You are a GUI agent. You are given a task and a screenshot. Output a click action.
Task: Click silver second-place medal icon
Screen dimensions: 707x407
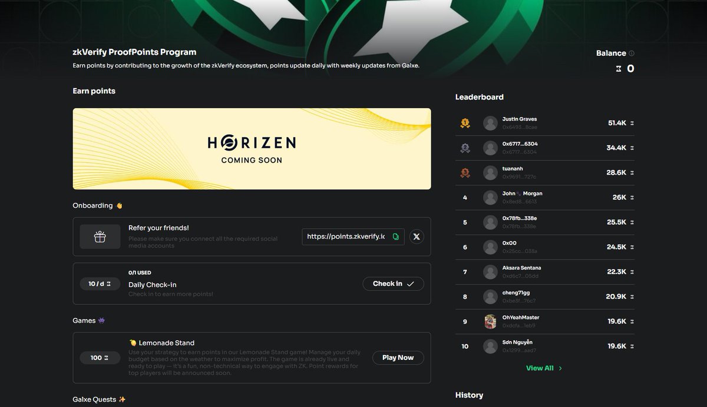(465, 148)
